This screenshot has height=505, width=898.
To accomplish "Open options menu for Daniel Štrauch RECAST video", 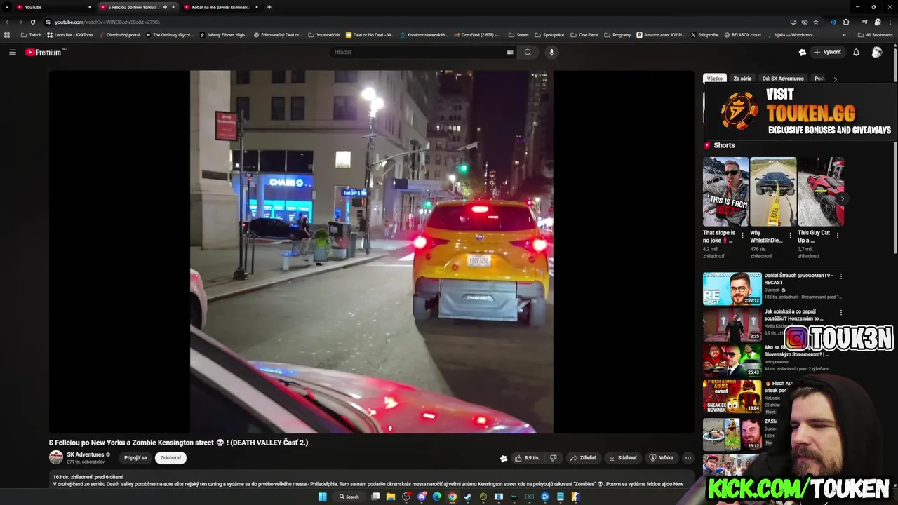I will pos(840,276).
